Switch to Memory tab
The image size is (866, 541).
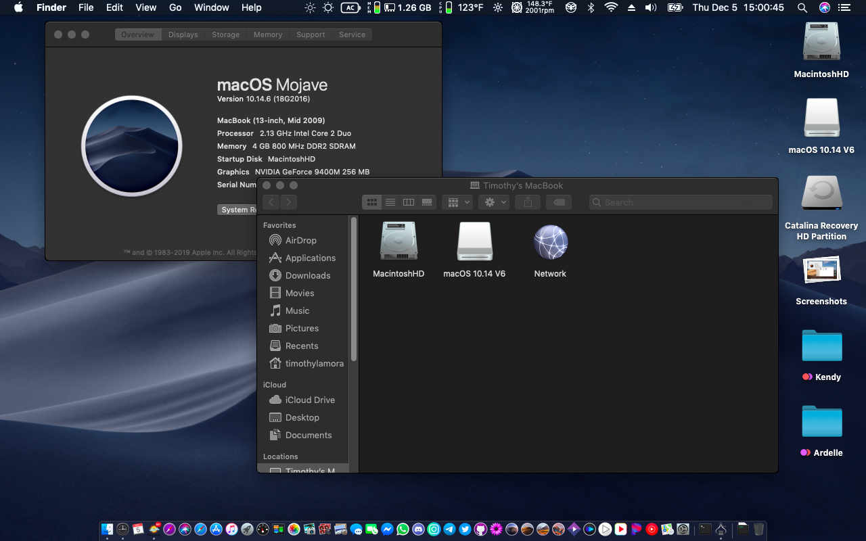tap(268, 34)
